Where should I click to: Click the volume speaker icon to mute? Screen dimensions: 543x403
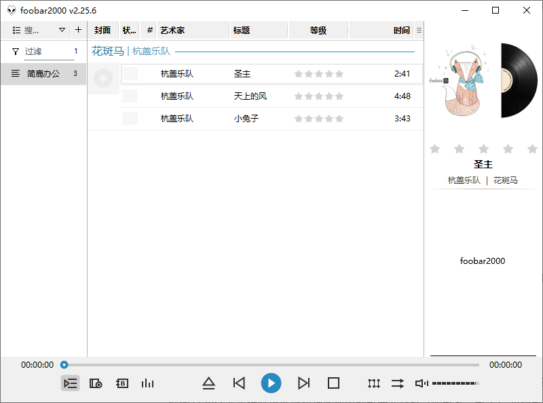tap(421, 383)
